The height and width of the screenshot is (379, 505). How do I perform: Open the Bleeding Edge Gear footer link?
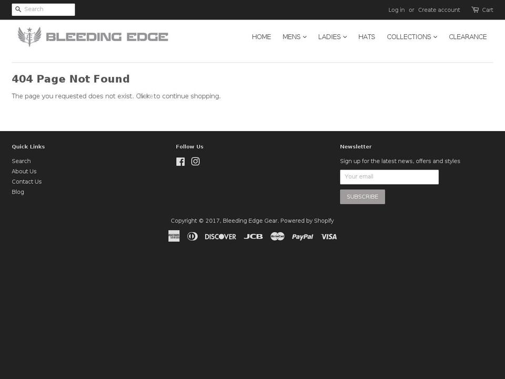(250, 221)
